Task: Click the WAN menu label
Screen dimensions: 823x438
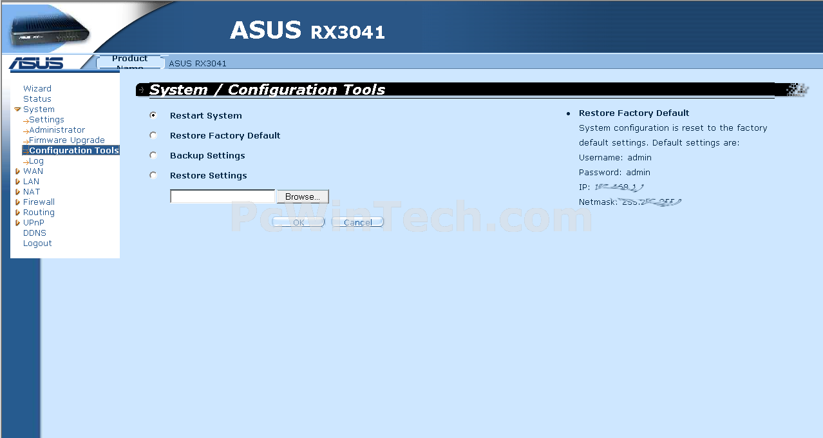Action: [x=33, y=171]
